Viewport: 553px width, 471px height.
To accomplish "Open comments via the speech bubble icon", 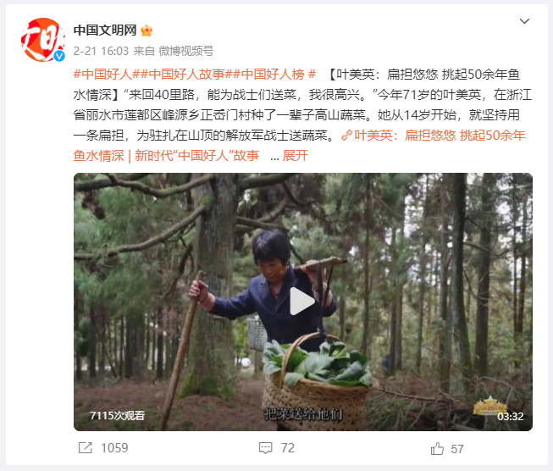I will (266, 448).
